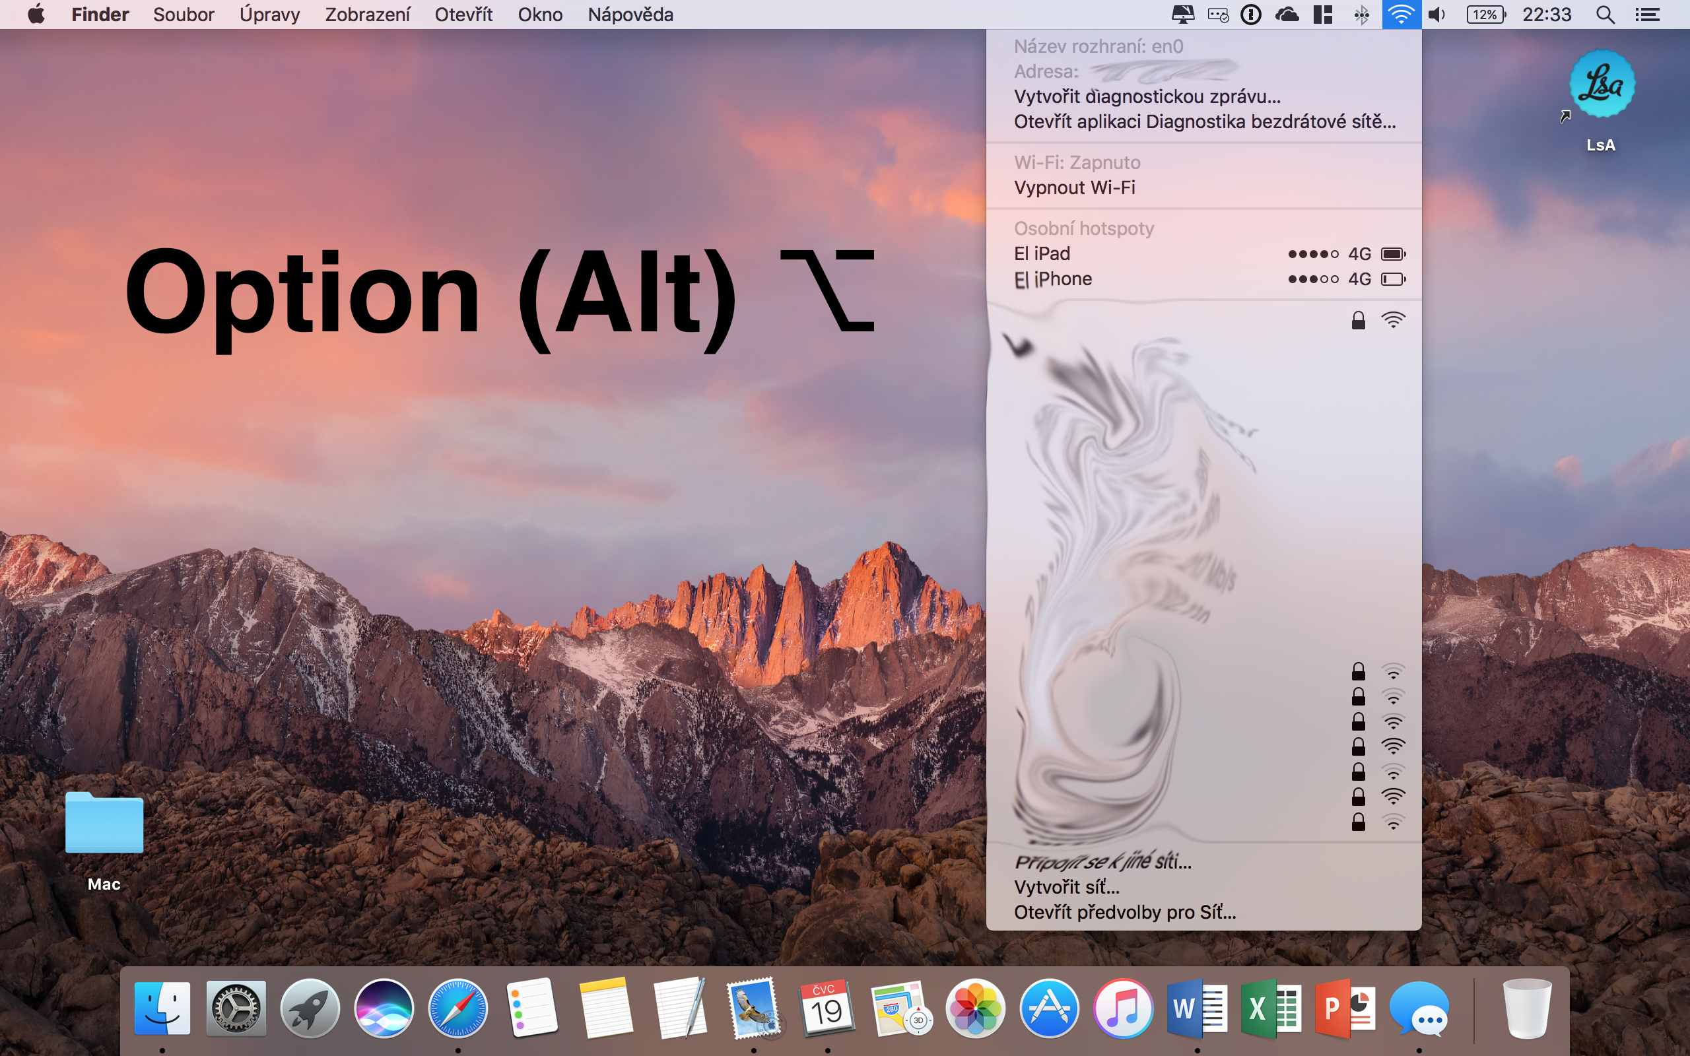Open the Bluetooth menu bar dropdown
Image resolution: width=1690 pixels, height=1056 pixels.
[1361, 15]
